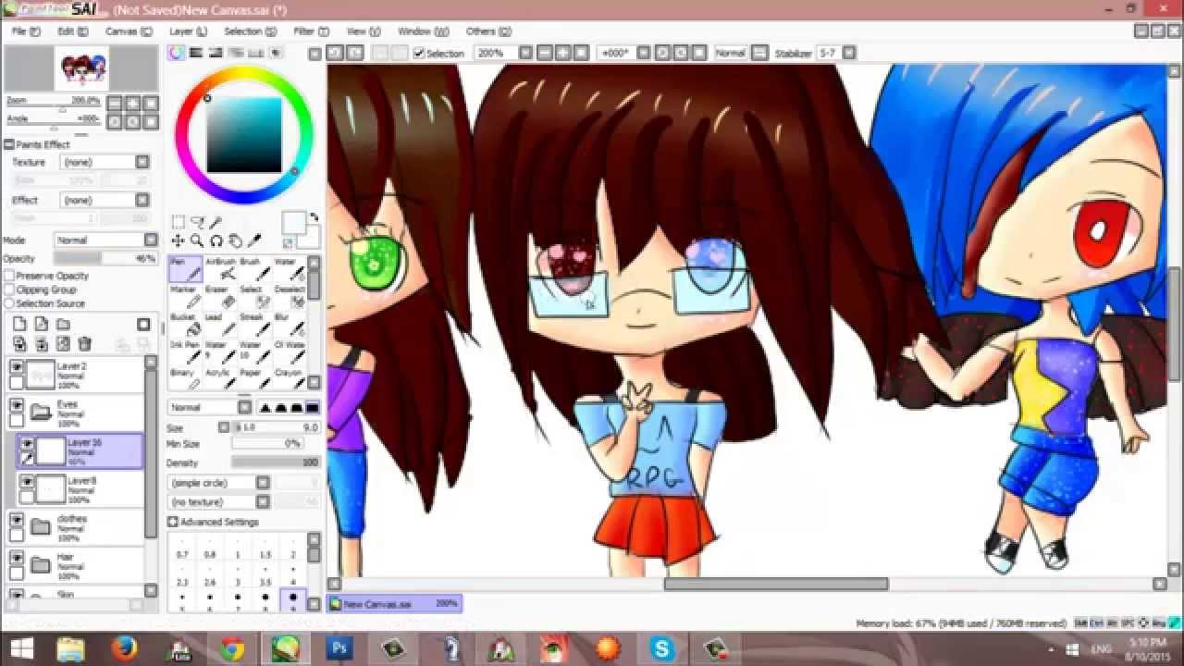Select the Oil Water brush tool
The image size is (1184, 666).
[x=289, y=352]
